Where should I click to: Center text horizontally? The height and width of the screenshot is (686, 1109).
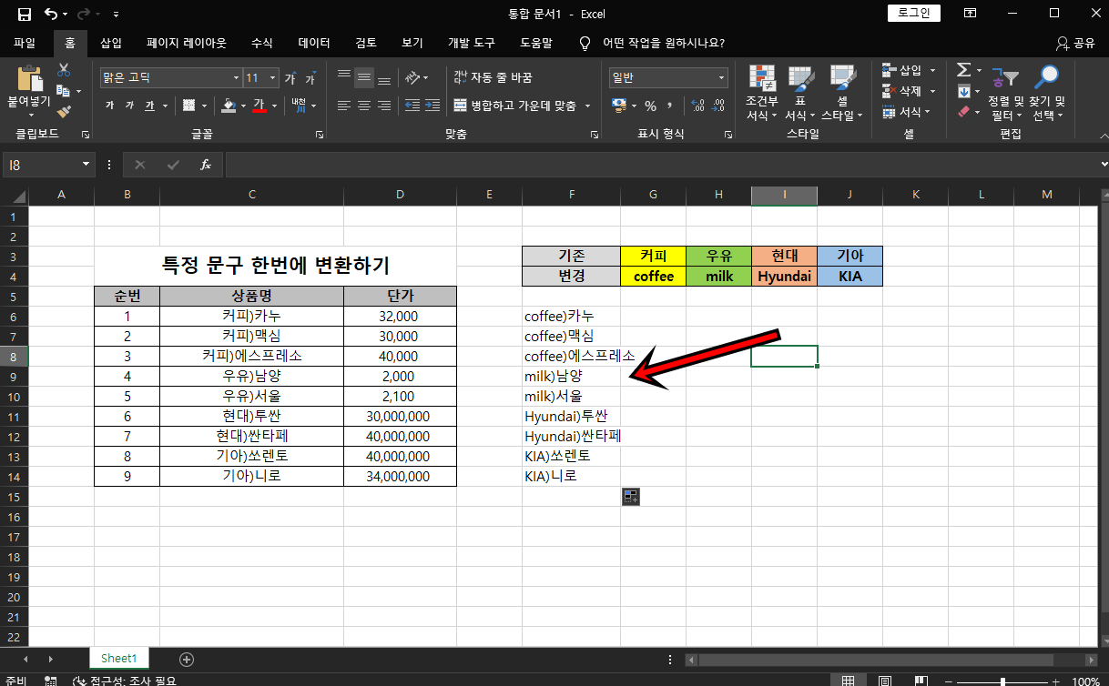point(363,106)
